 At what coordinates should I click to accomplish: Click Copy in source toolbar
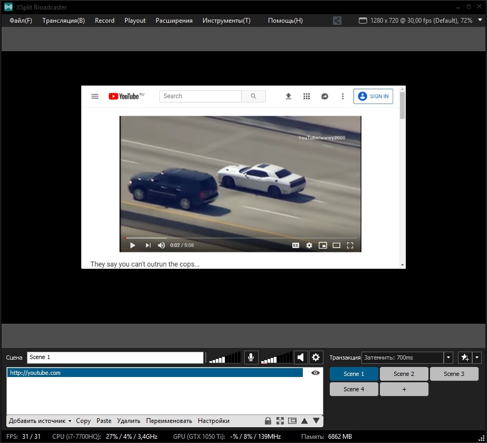pyautogui.click(x=83, y=421)
